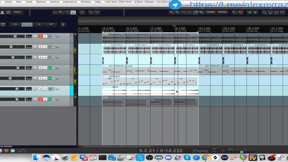The image size is (288, 162).
Task: Click volume fader handle of SERUM1 track
Action: (x=10, y=78)
